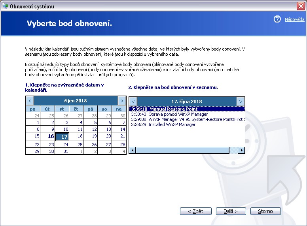Click the Další next button
Image resolution: width=307 pixels, height=226 pixels.
(x=231, y=211)
